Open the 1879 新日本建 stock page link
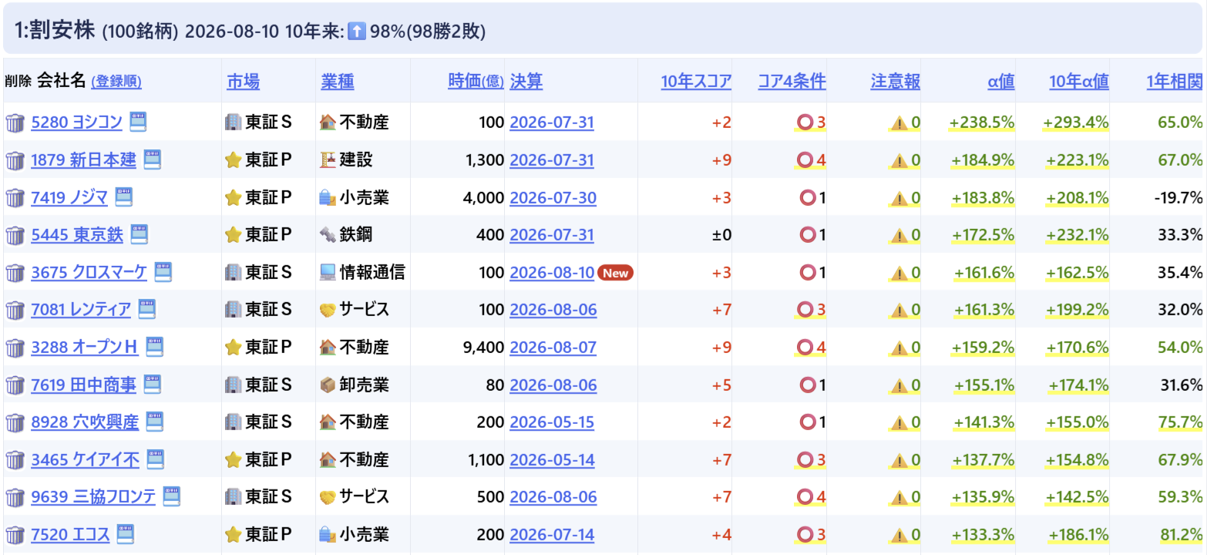The height and width of the screenshot is (555, 1207). click(84, 160)
